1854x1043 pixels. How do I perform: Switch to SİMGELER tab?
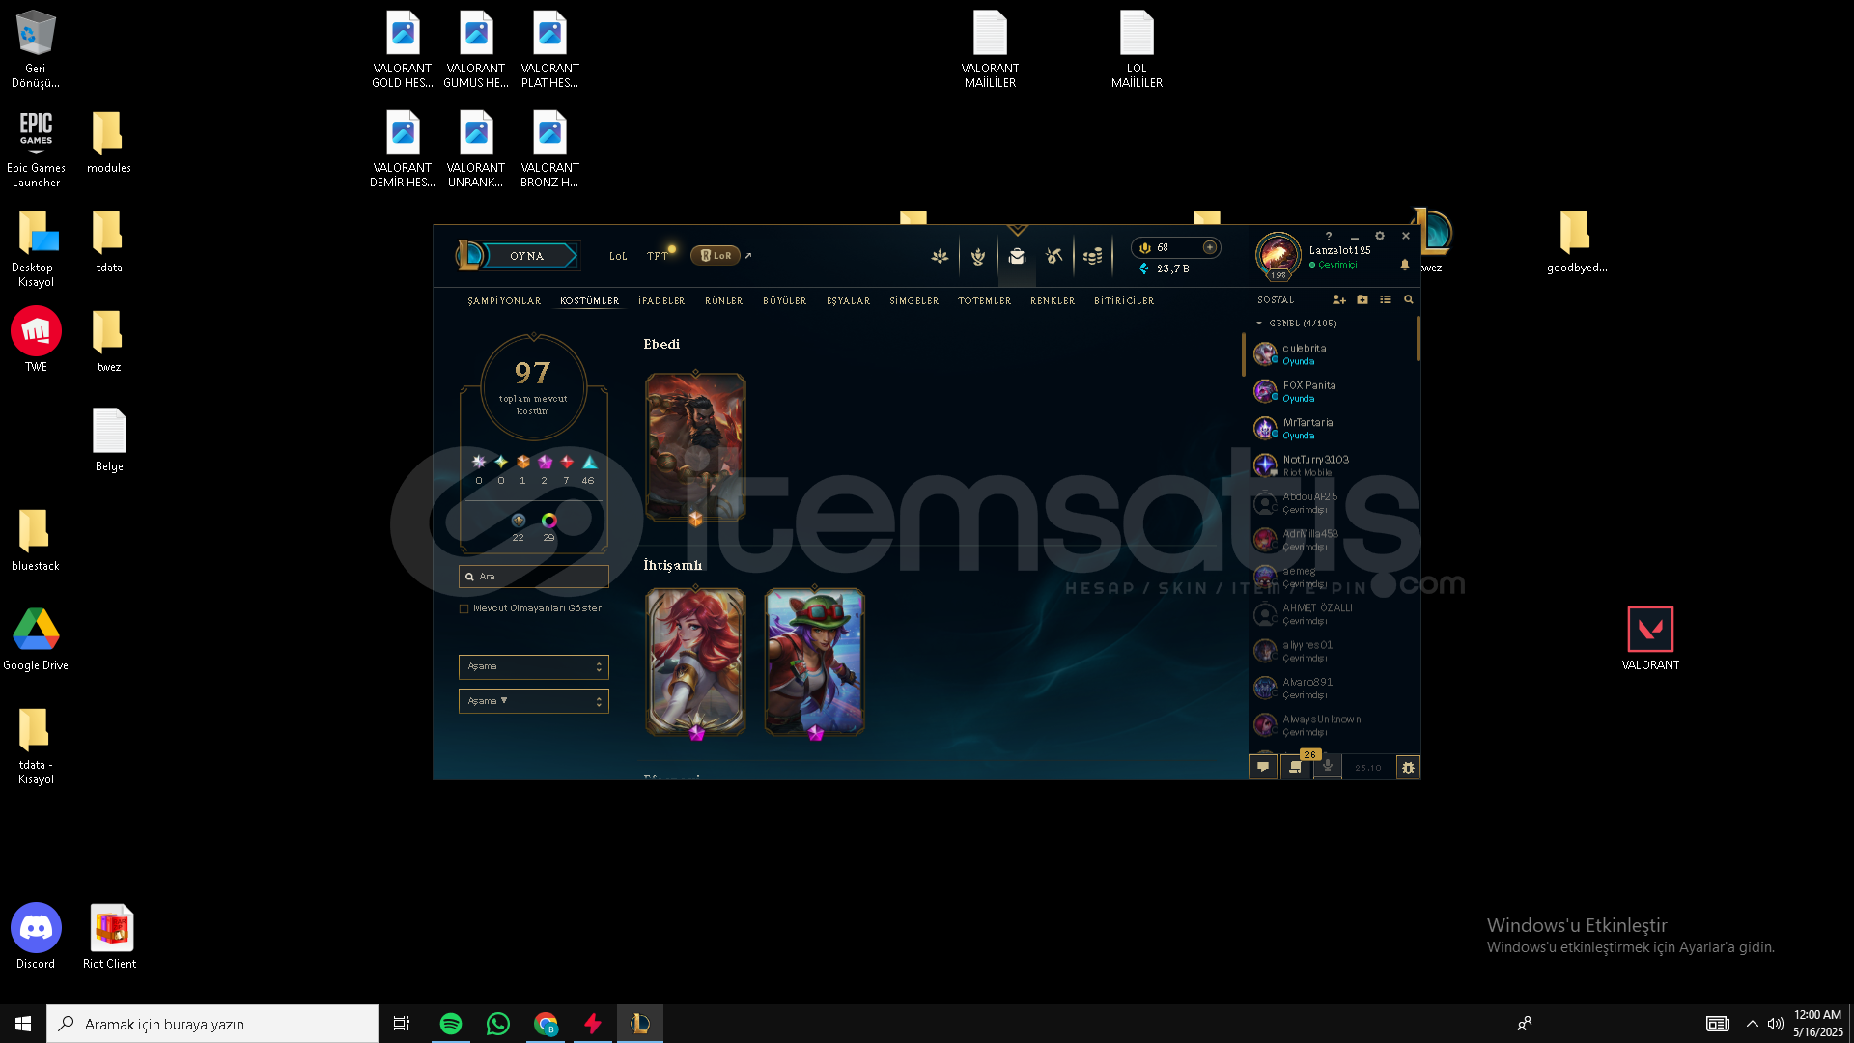[914, 301]
